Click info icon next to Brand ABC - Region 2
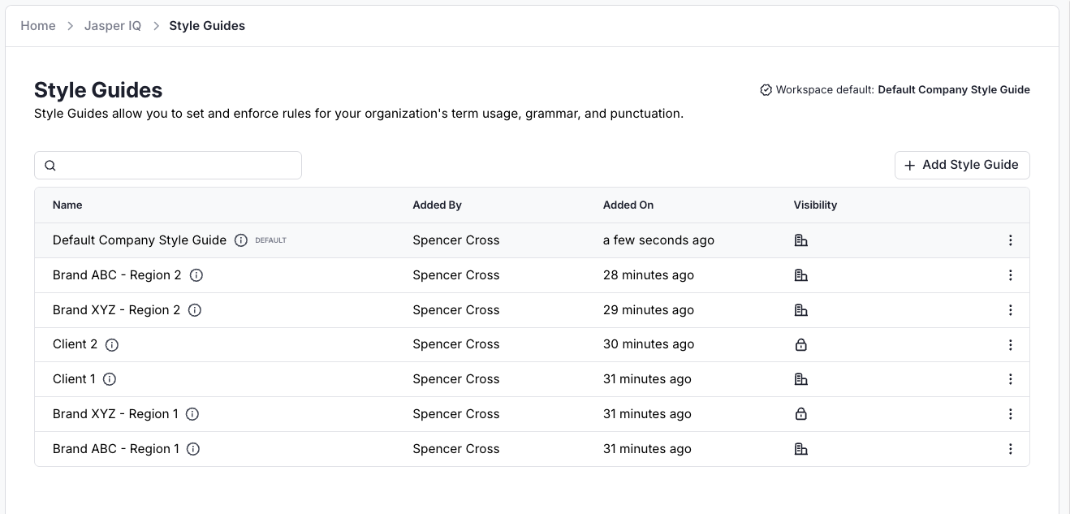1070x514 pixels. click(x=196, y=275)
